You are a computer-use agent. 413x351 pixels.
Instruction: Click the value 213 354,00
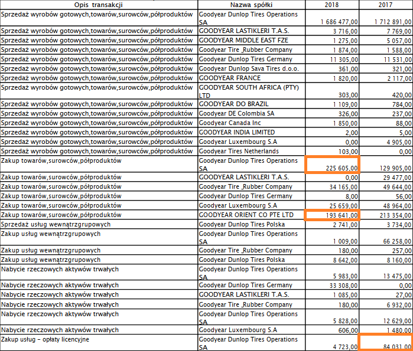coord(396,215)
